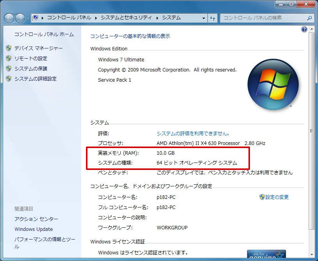Click the pen and touch availability text
The width and height of the screenshot is (318, 261).
pyautogui.click(x=225, y=173)
